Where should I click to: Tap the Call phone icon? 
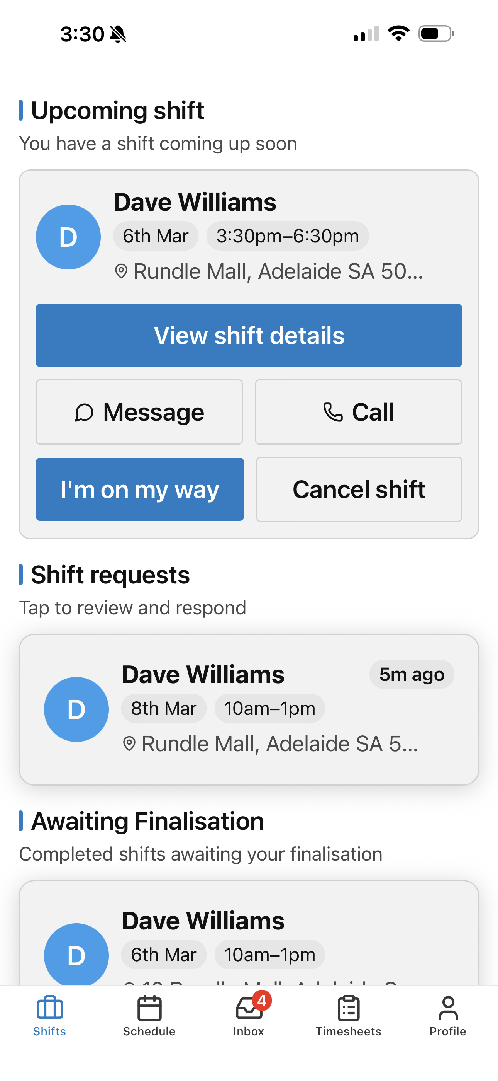(x=333, y=412)
